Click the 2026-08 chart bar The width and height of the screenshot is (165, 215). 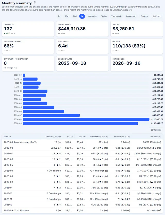tap(86, 119)
